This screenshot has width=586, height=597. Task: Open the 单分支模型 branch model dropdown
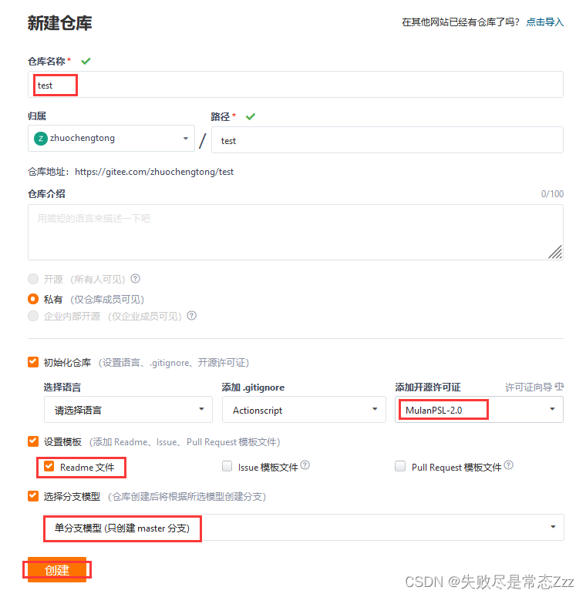(x=304, y=528)
